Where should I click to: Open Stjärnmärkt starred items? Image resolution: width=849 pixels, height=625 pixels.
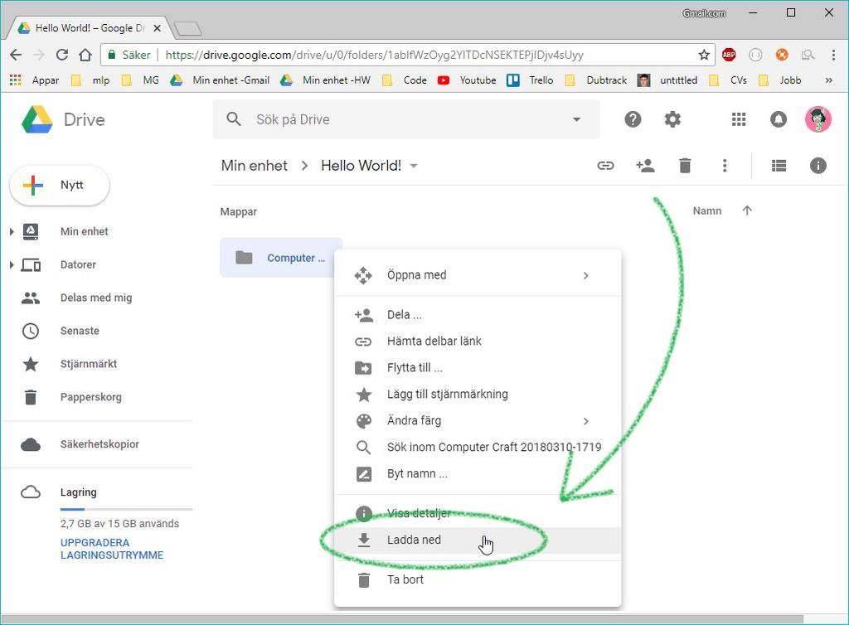pos(88,364)
